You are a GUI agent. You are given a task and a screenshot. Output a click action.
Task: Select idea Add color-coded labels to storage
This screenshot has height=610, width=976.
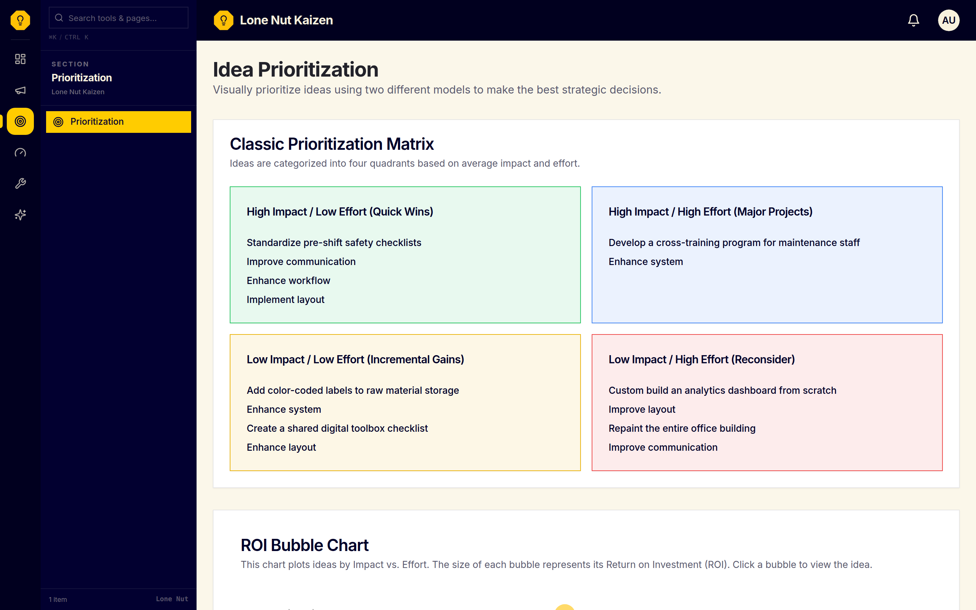coord(353,390)
